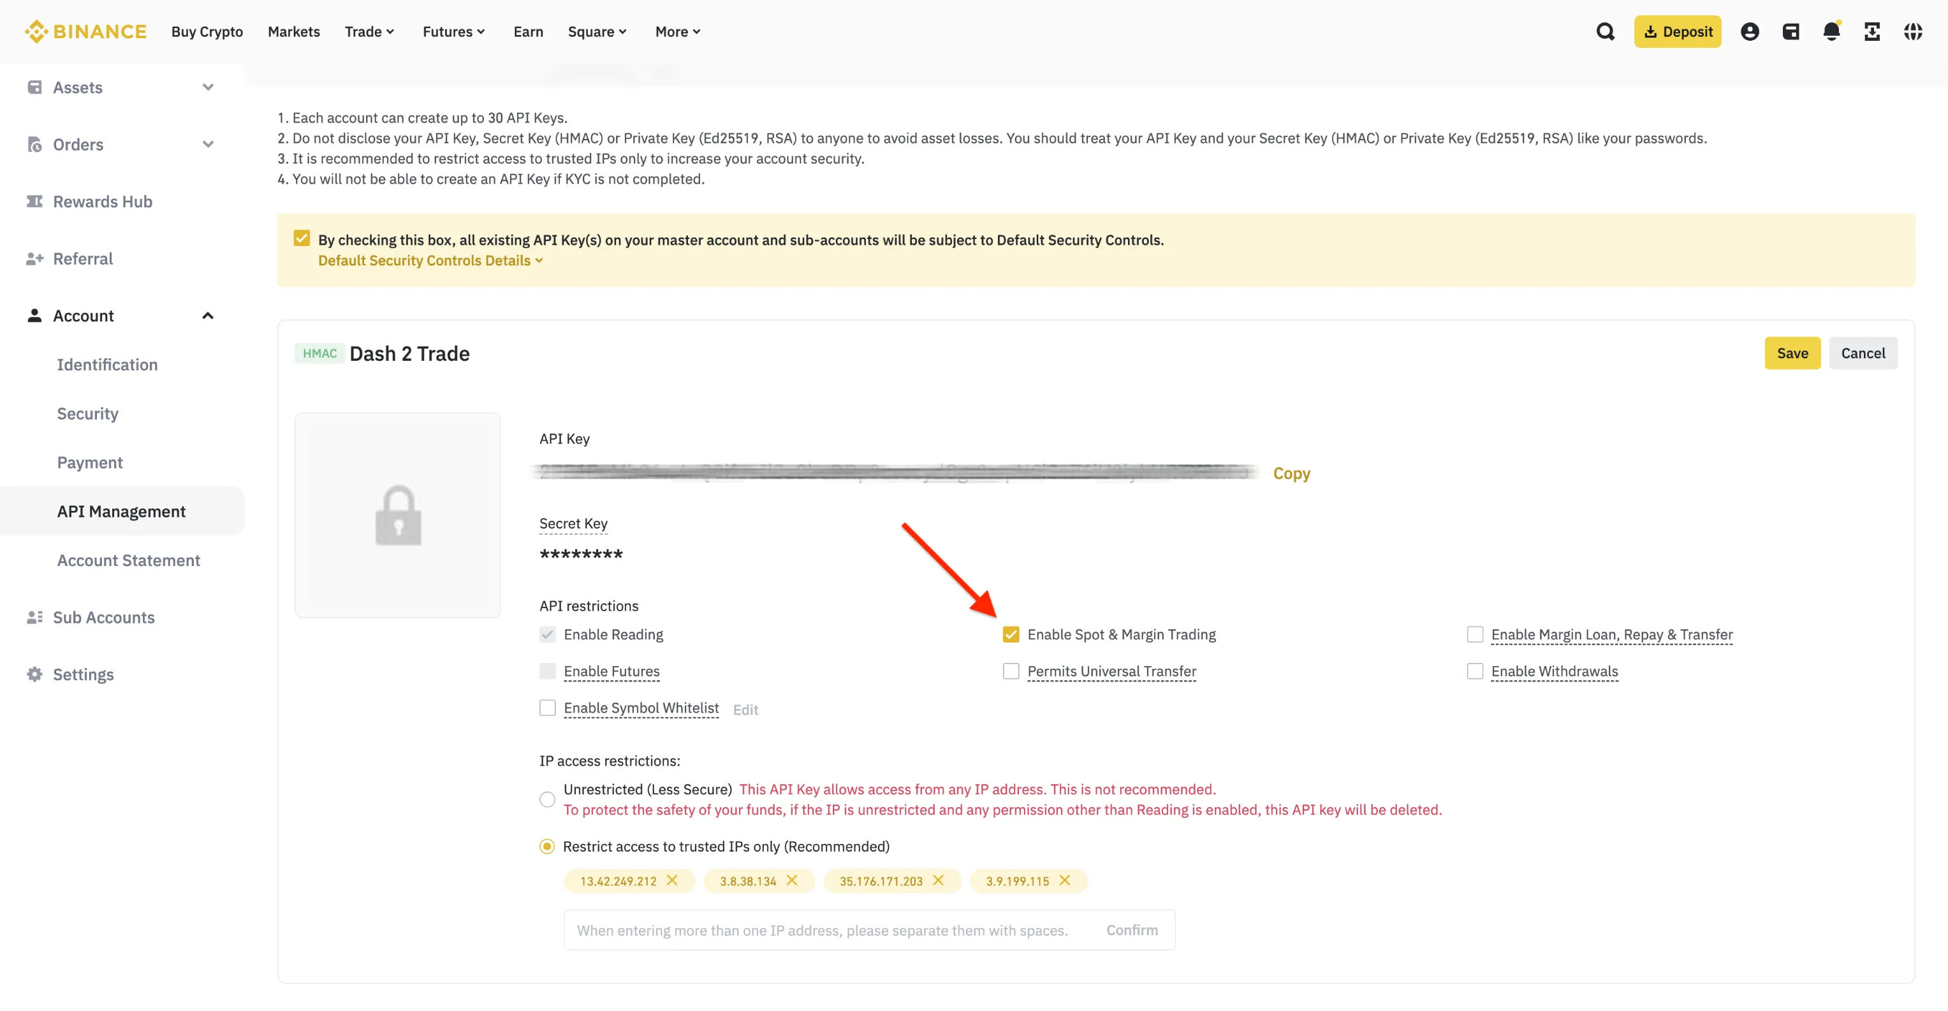The image size is (1948, 1011).
Task: Remove IP 13.42.249.212
Action: coord(672,880)
